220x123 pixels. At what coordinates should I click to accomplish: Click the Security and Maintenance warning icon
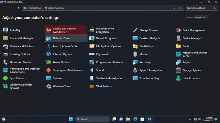[48, 70]
